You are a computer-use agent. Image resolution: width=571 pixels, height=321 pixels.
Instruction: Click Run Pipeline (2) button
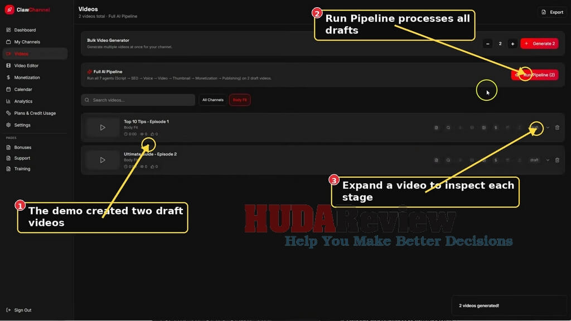pyautogui.click(x=535, y=75)
